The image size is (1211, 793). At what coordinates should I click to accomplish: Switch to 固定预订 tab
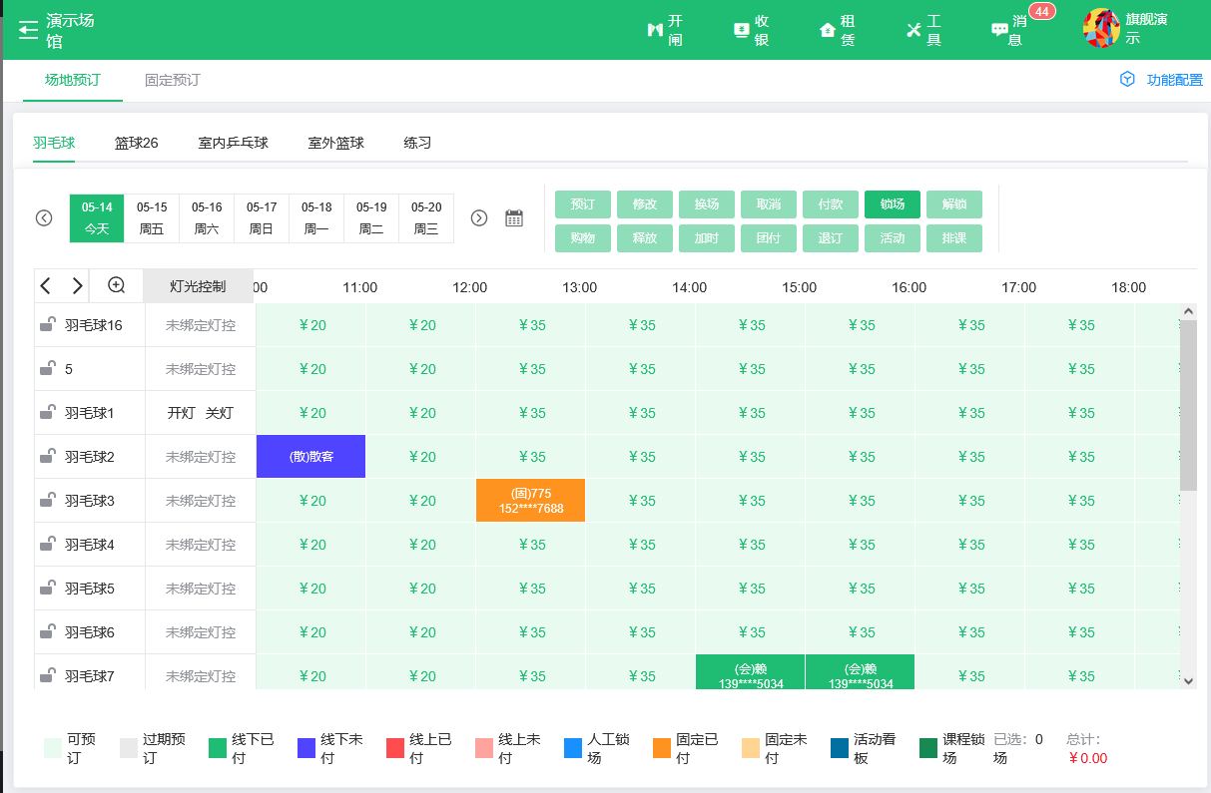tap(173, 80)
